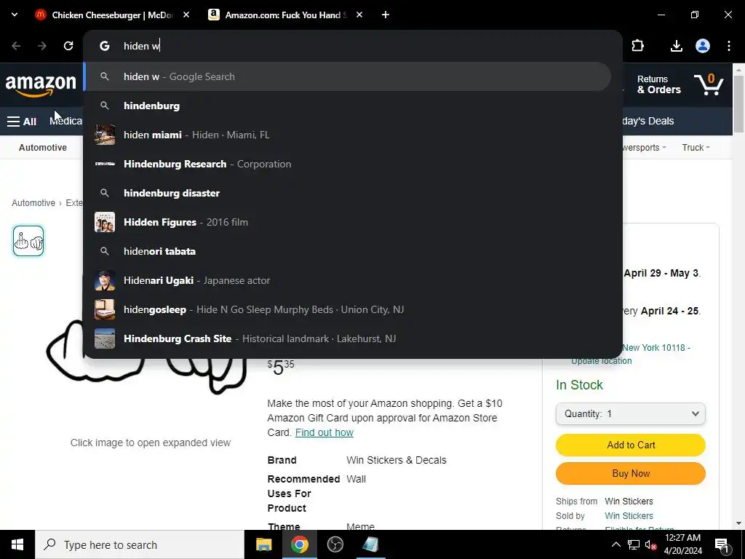Image resolution: width=745 pixels, height=559 pixels.
Task: Click the address bar text 'hiden w'
Action: point(142,46)
